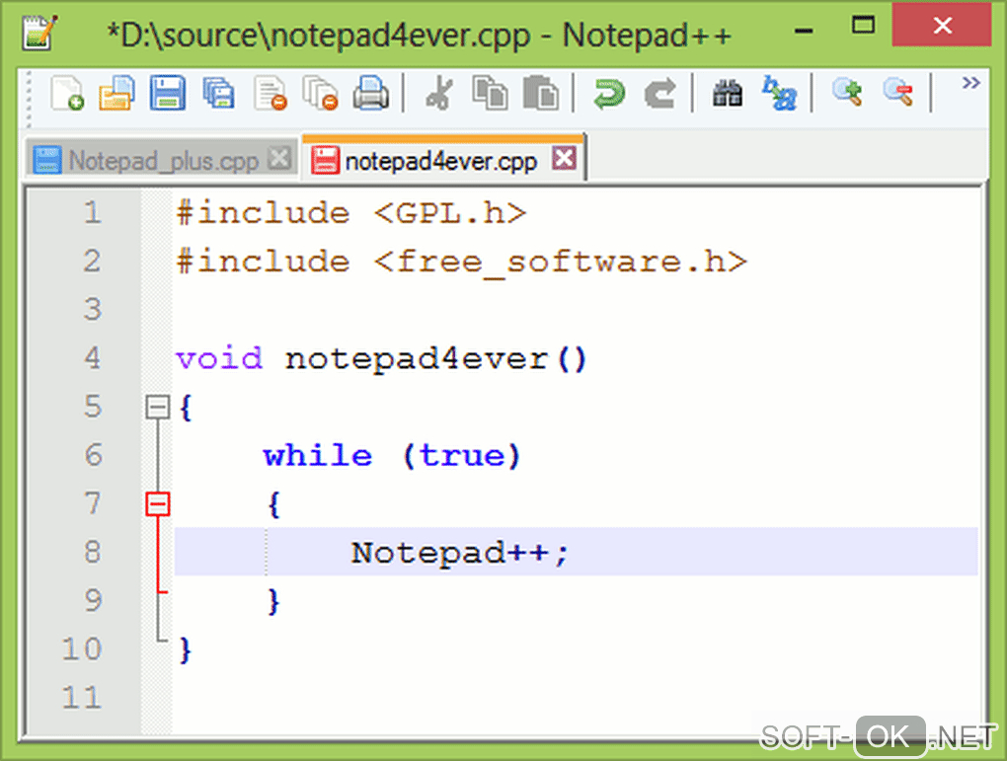The height and width of the screenshot is (761, 1007).
Task: Collapse the red fold marker on line 7
Action: point(157,503)
